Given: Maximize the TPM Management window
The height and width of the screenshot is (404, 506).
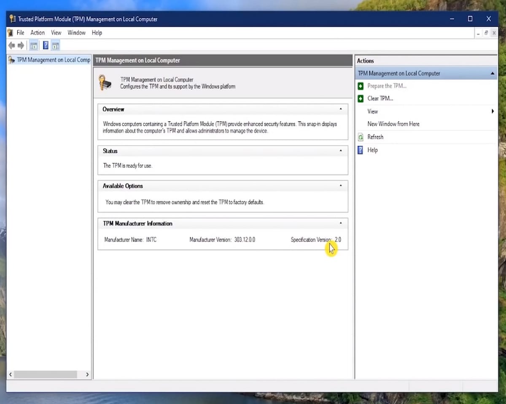Looking at the screenshot, I should click(470, 19).
